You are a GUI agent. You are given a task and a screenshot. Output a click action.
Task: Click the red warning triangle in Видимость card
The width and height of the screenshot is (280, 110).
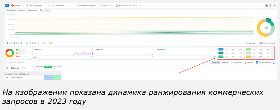[x=35, y=57]
